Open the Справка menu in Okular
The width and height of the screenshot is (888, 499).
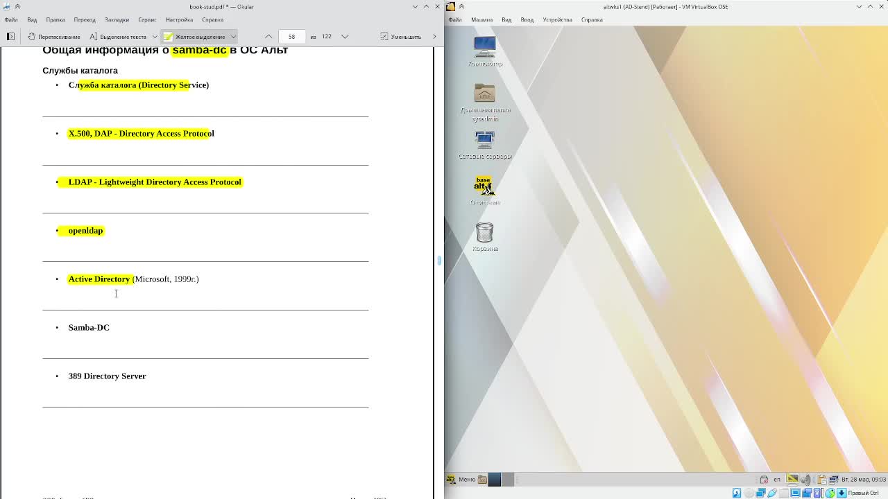click(x=212, y=19)
